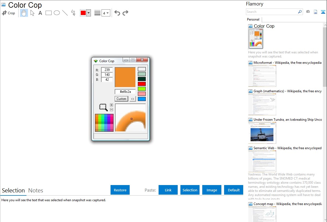Click the Concept map snapshot title
This screenshot has height=222, width=327.
coord(288,204)
